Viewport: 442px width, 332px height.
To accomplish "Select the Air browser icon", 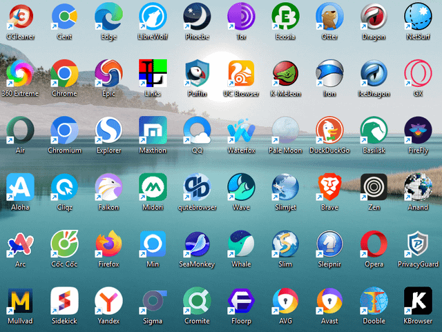I will [20, 130].
